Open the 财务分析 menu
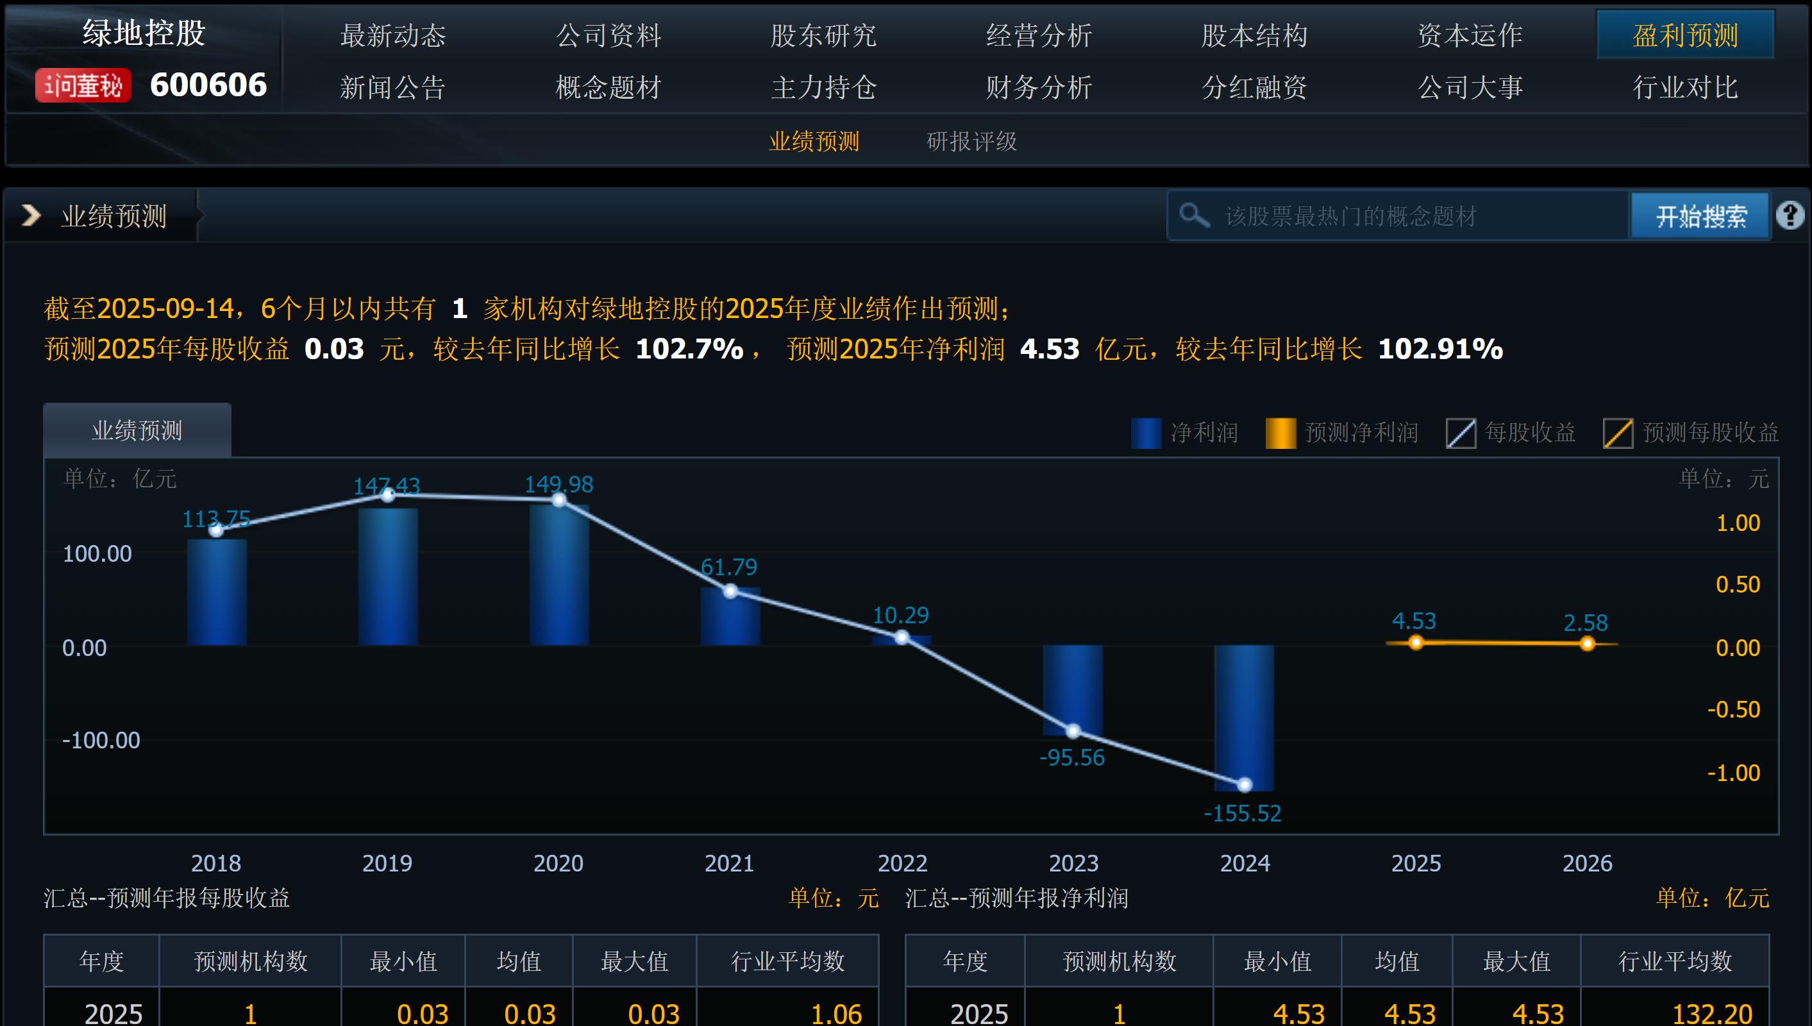The image size is (1812, 1026). click(1039, 87)
